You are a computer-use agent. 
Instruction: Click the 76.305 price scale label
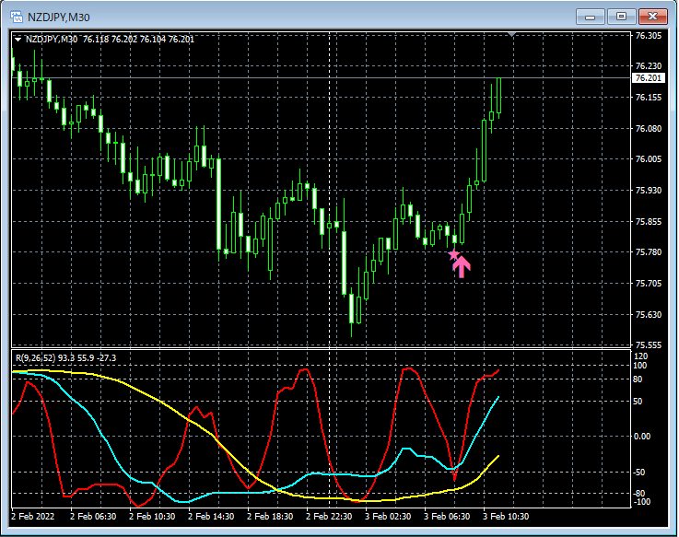(649, 36)
